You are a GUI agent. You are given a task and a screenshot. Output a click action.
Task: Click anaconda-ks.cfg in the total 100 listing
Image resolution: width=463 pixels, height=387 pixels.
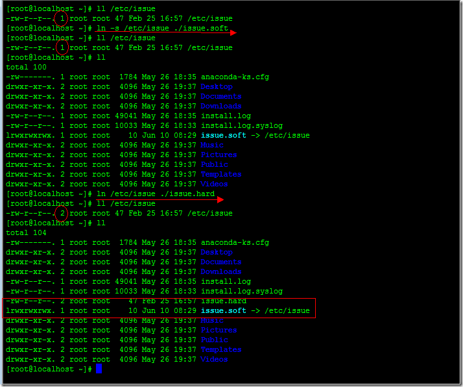tap(235, 77)
